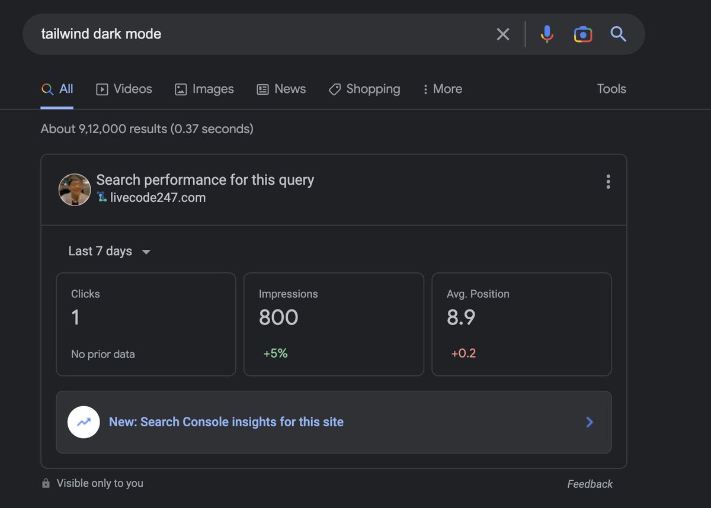711x508 pixels.
Task: Open the three-dot menu on the search performance card
Action: [x=608, y=182]
